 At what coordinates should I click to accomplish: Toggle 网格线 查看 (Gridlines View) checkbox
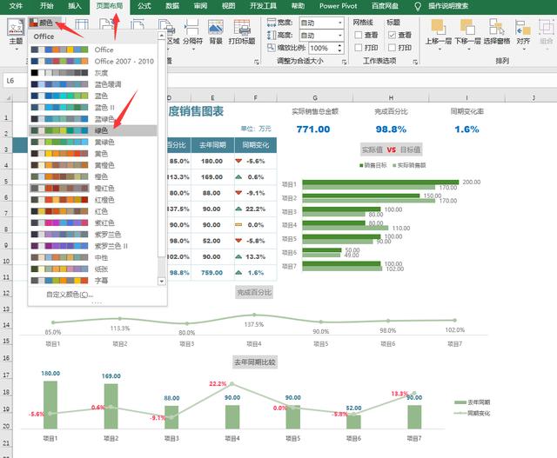pyautogui.click(x=359, y=35)
